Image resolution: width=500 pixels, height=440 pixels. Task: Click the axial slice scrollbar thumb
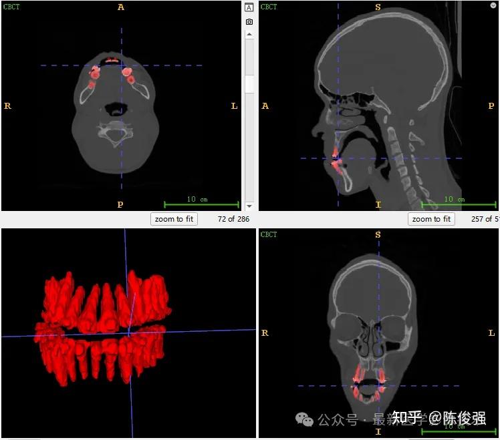(x=249, y=84)
